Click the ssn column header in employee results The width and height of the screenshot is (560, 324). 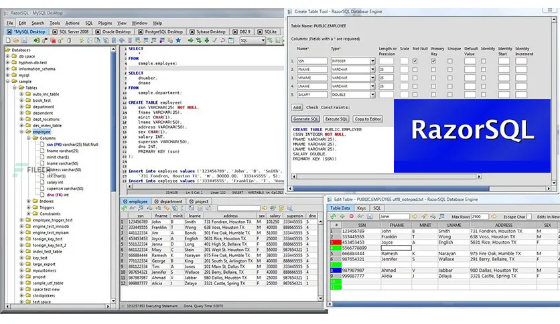click(x=141, y=216)
